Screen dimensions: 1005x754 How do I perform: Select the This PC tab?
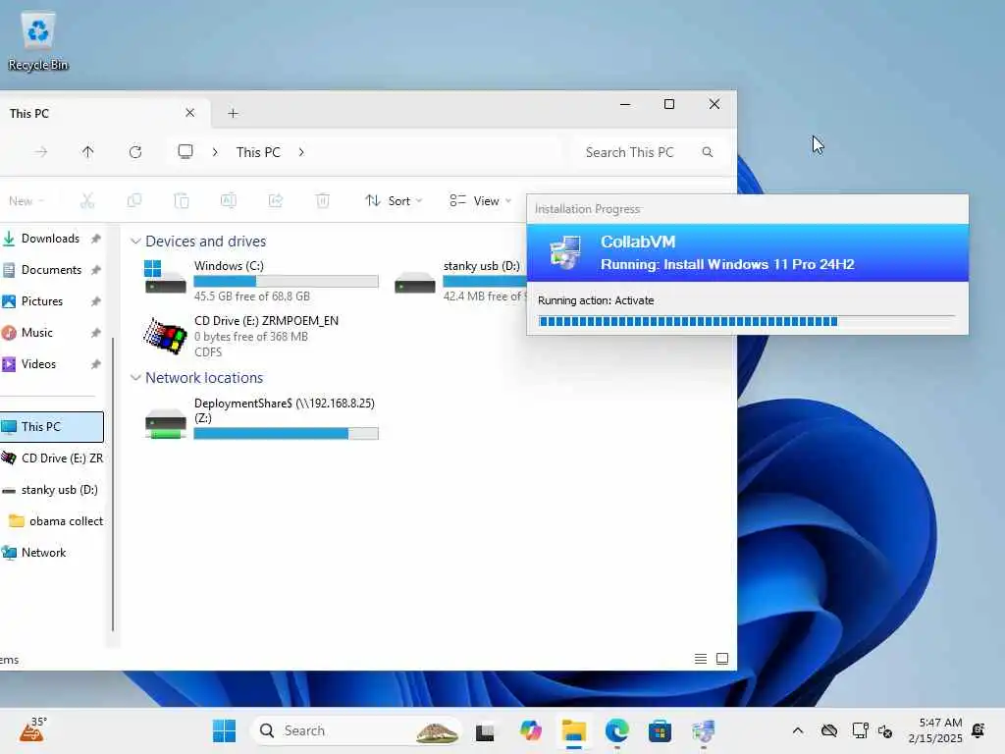[x=96, y=114]
